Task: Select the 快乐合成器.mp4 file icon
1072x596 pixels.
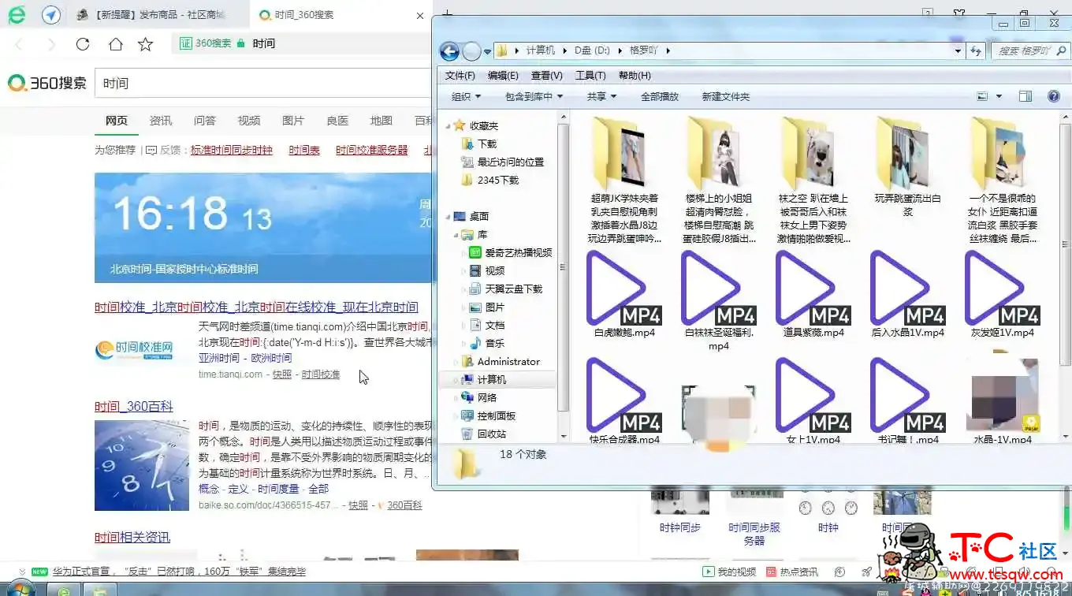Action: 624,396
